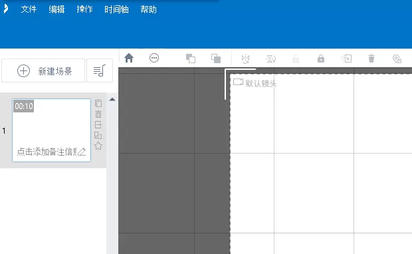412x254 pixels.
Task: Select the 默认镜头 camera label
Action: point(260,83)
